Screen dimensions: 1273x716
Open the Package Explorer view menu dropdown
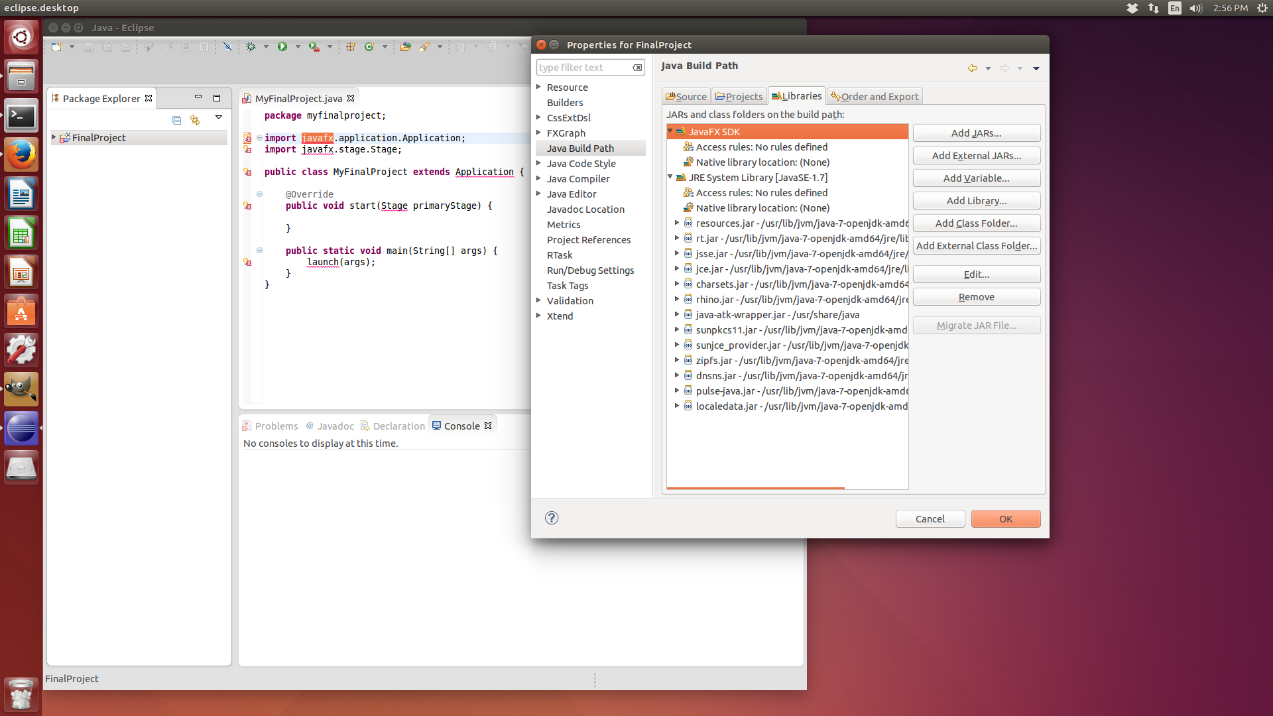(219, 117)
